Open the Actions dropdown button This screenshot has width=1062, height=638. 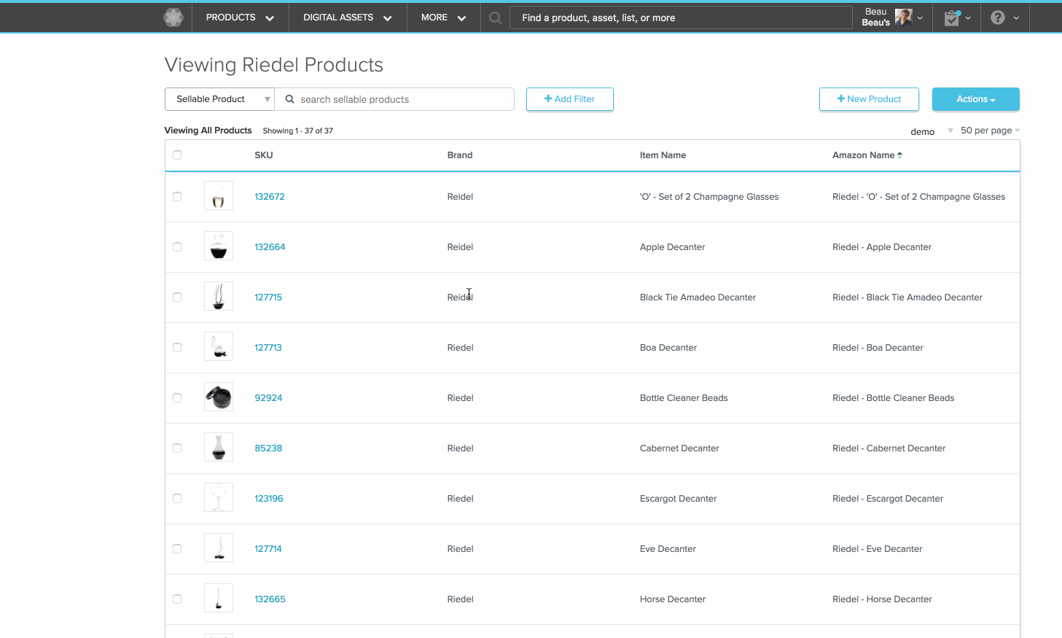[975, 99]
